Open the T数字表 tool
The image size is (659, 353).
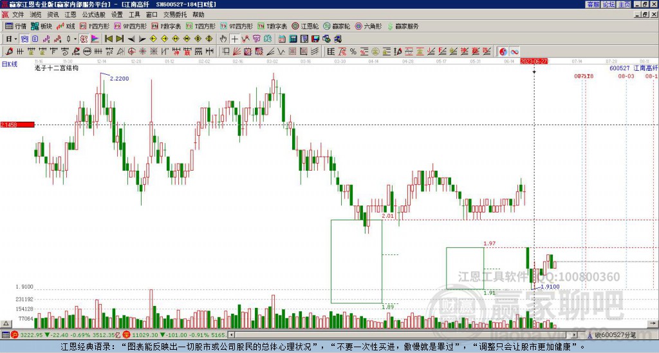pyautogui.click(x=272, y=26)
